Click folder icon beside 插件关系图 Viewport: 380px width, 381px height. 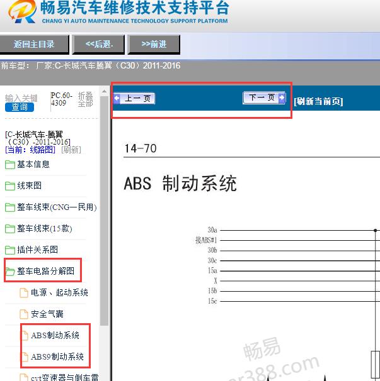point(10,250)
